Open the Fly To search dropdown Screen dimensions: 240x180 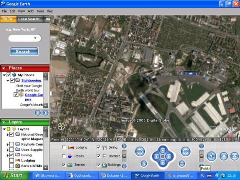(x=35, y=38)
